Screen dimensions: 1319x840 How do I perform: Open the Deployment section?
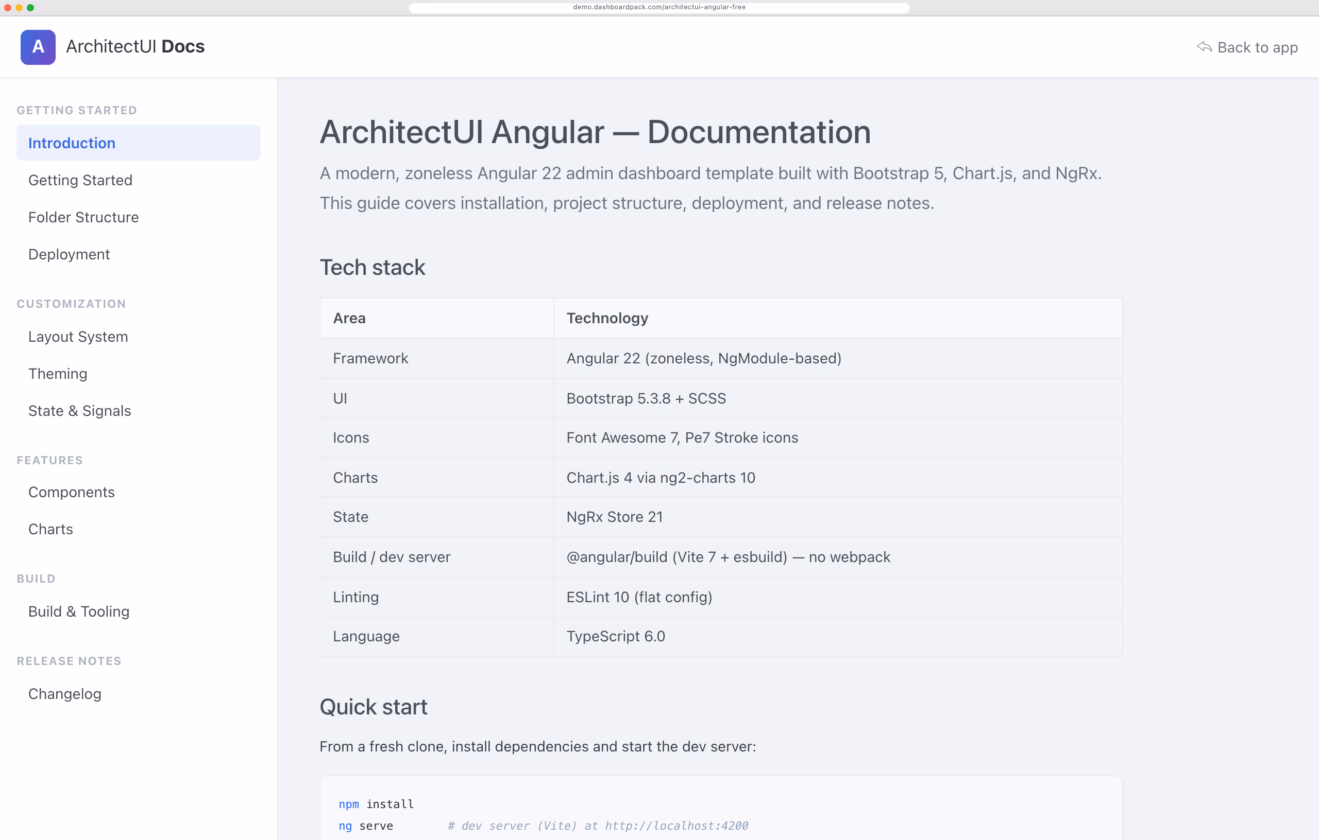(x=139, y=254)
